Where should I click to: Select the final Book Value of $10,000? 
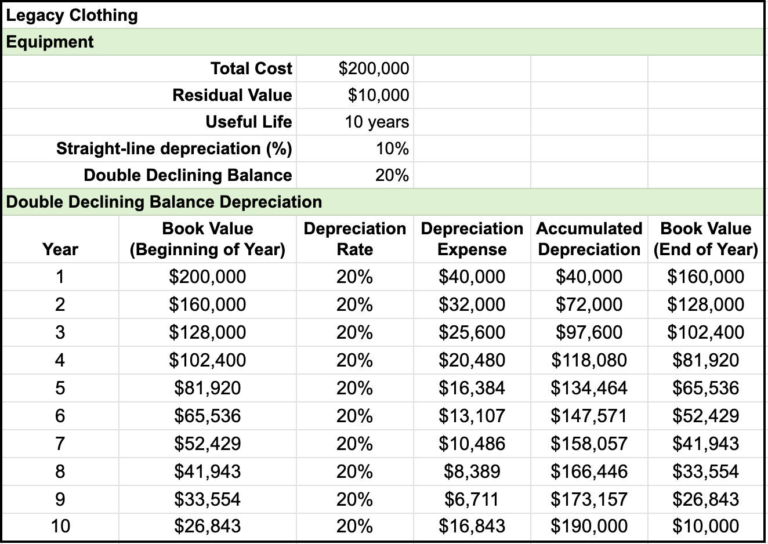tap(706, 527)
